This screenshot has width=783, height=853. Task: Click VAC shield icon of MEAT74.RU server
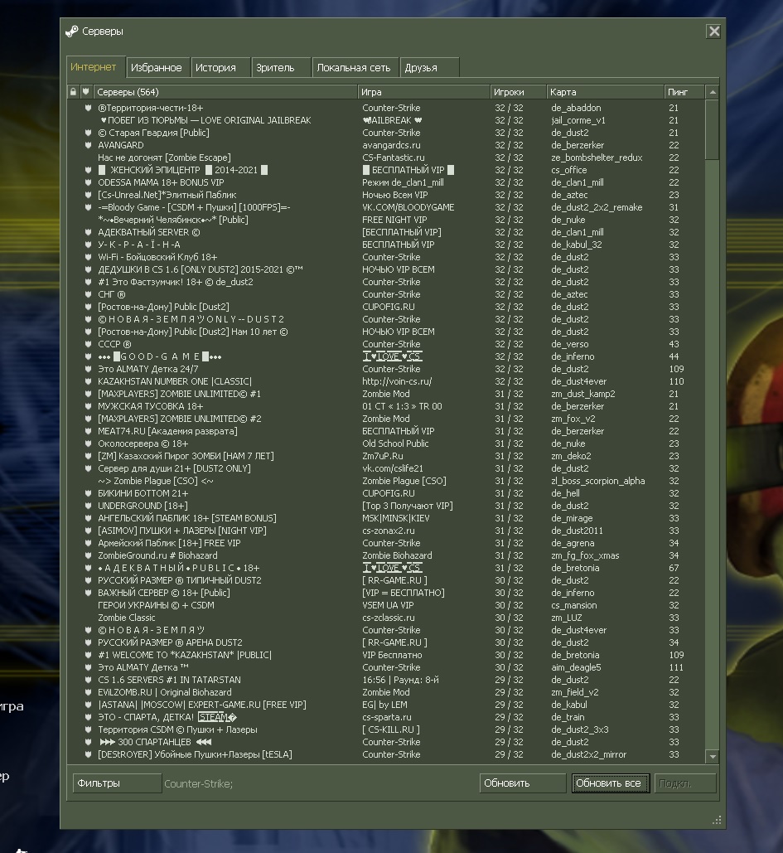pos(88,431)
